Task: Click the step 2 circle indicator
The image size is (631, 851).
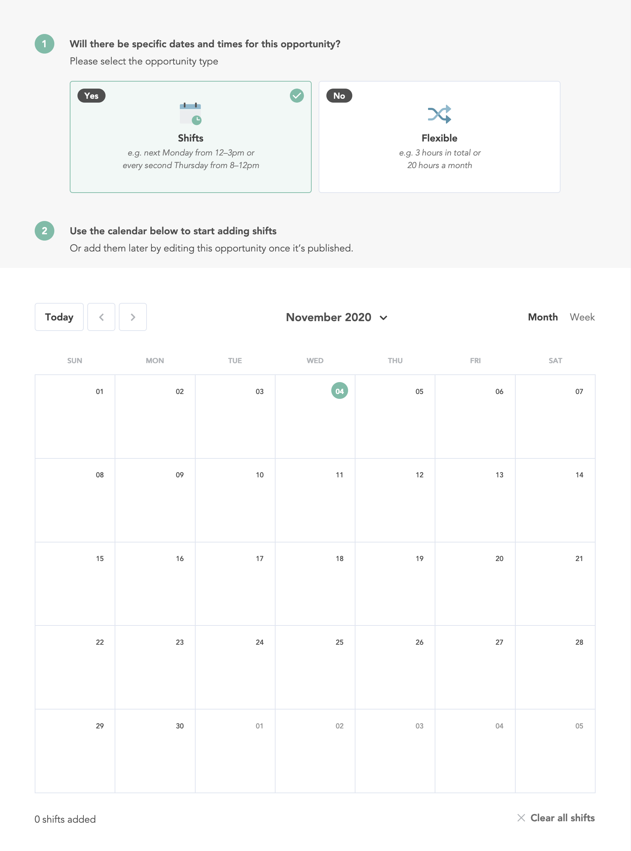Action: click(x=45, y=230)
